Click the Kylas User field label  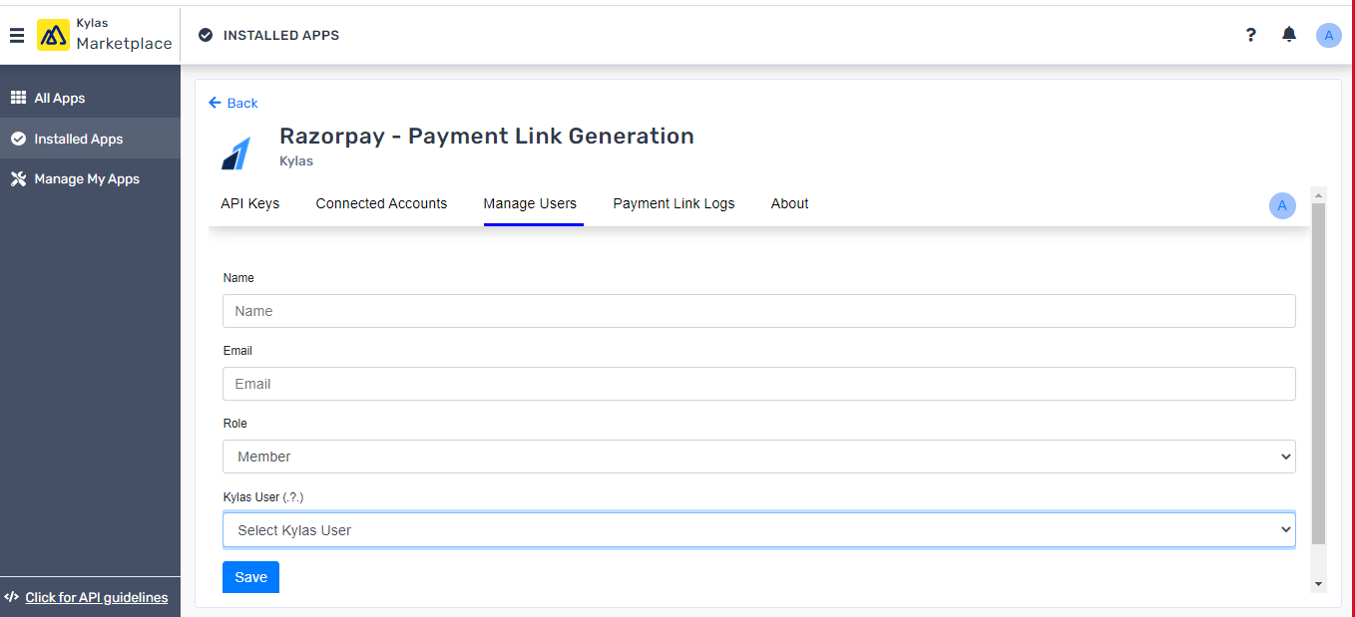263,496
